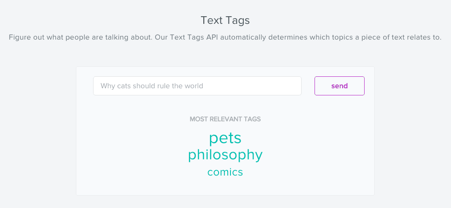
Task: Click empty card area below comics tag
Action: pos(225,187)
